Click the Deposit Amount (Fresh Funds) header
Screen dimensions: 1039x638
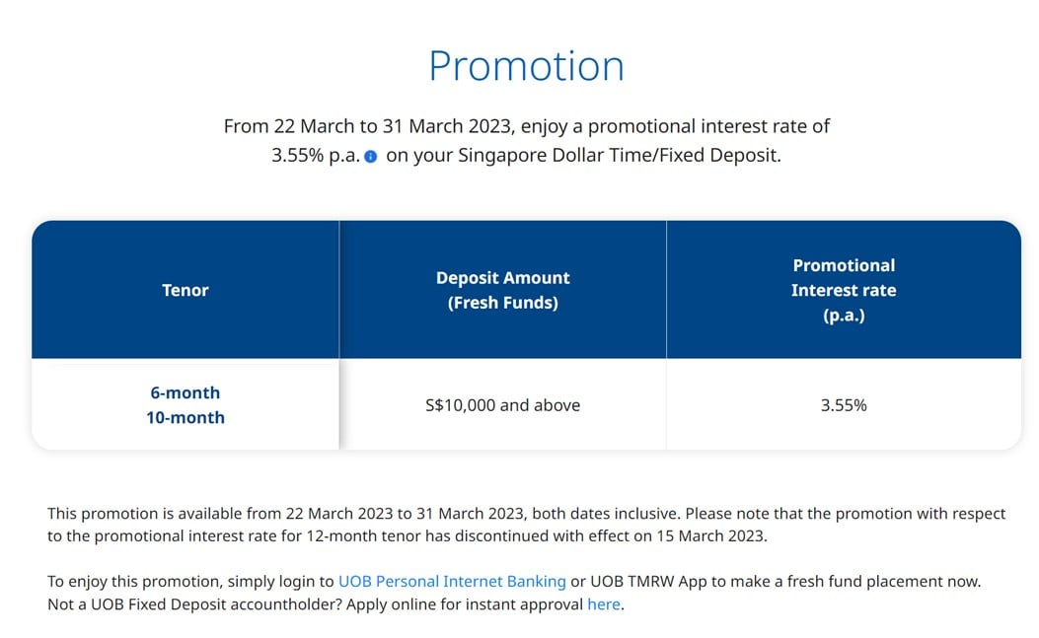tap(502, 290)
